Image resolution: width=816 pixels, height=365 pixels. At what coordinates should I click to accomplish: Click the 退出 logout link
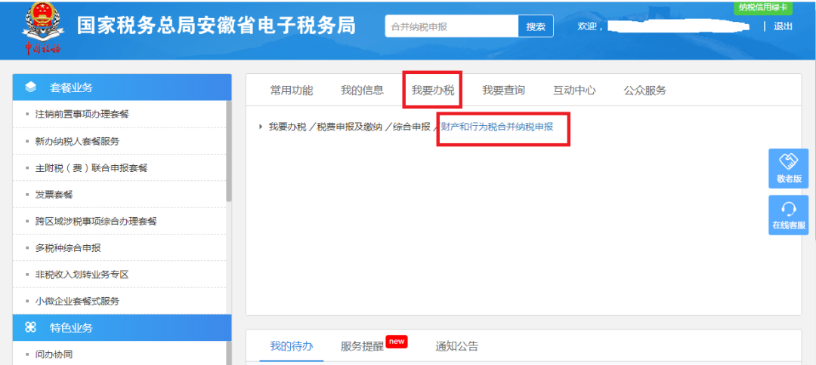[784, 26]
